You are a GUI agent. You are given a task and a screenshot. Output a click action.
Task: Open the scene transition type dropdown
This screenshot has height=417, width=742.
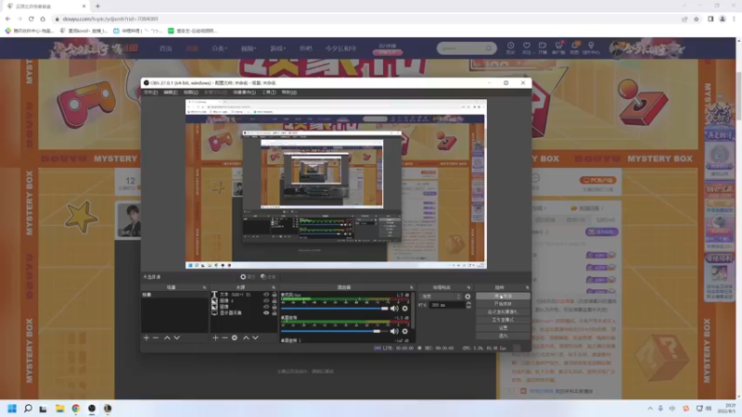[x=441, y=297]
